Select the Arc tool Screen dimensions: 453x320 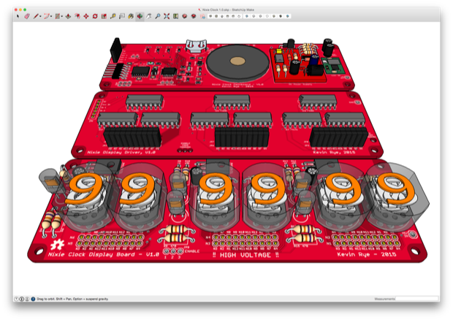46,17
